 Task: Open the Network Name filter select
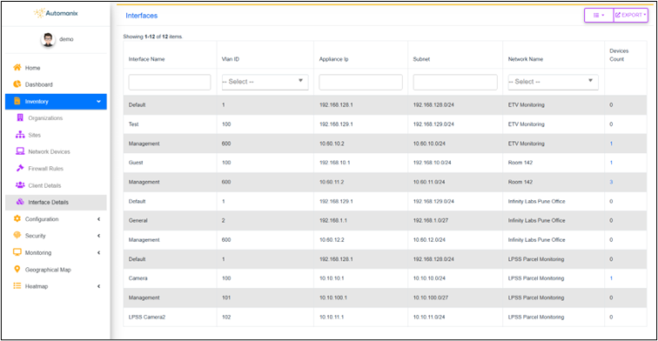[553, 82]
